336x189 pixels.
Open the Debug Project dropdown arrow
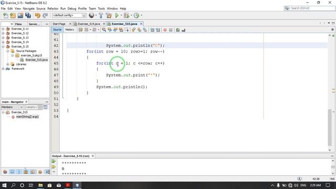pos(131,15)
